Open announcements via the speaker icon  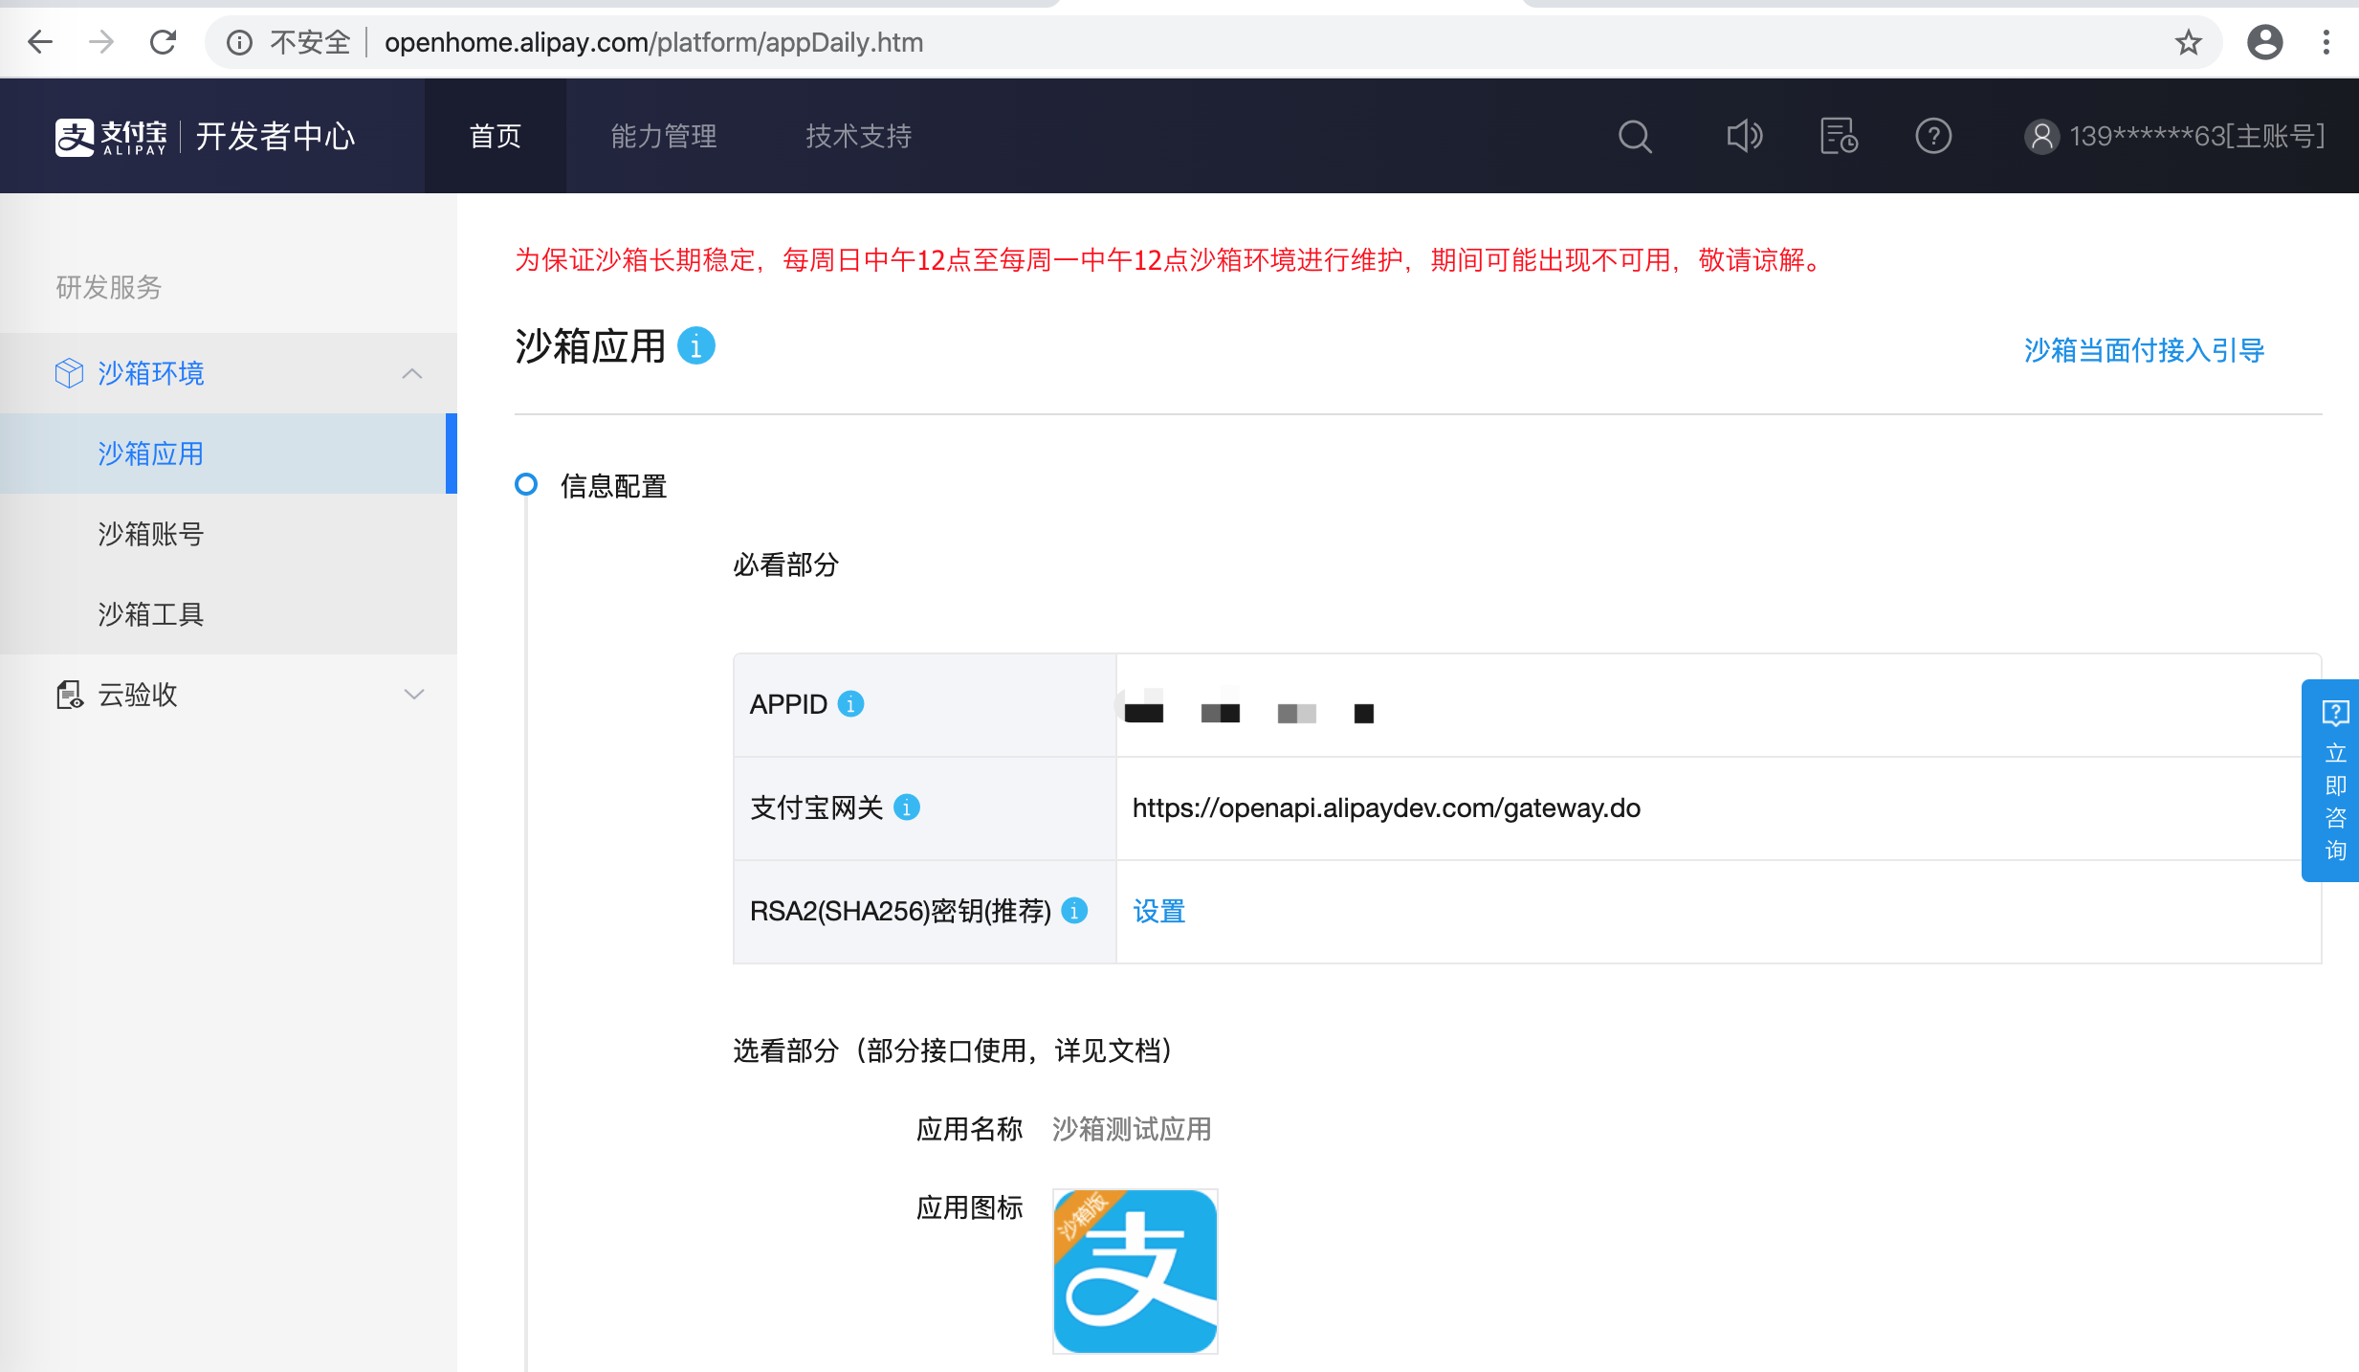(x=1744, y=136)
